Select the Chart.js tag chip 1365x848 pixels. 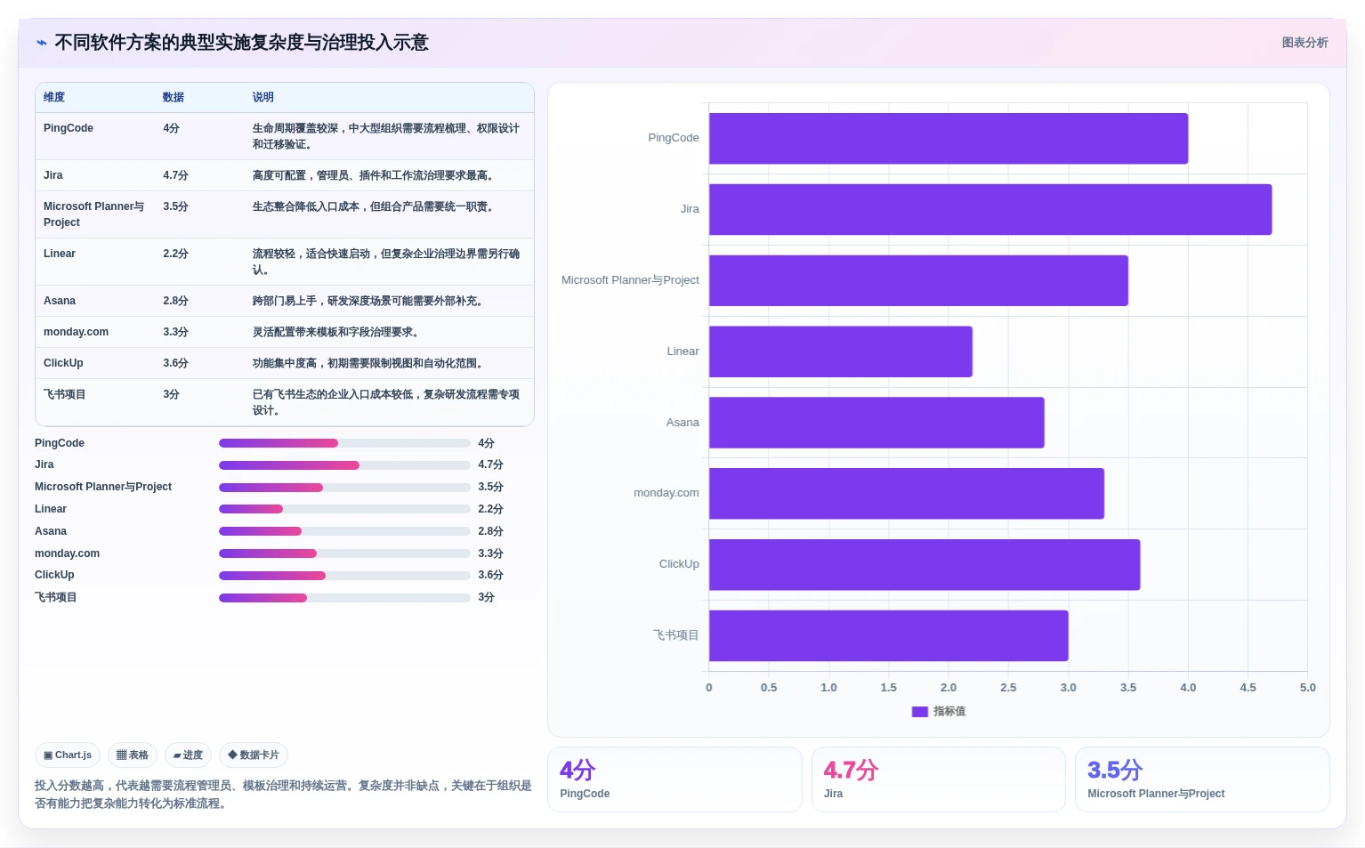pyautogui.click(x=68, y=755)
